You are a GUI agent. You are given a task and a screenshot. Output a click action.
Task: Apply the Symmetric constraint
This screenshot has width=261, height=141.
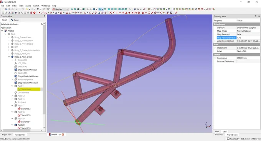(x=135, y=13)
